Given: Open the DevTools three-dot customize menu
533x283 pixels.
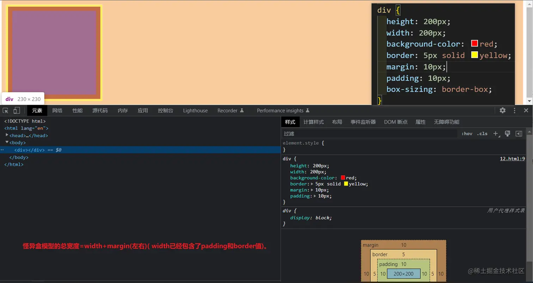Looking at the screenshot, I should coord(515,110).
